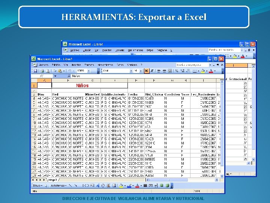Insert a diagram from the drawing toolbar
This screenshot has height=203, width=270.
click(x=103, y=186)
